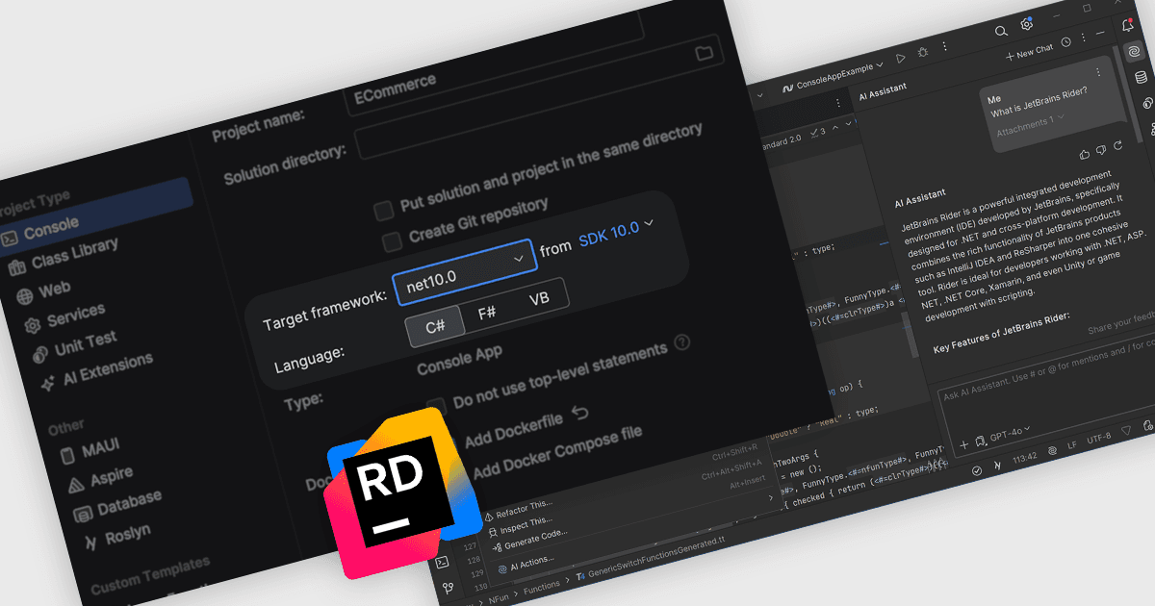Viewport: 1155px width, 606px height.
Task: Open more actions menu next to Debug
Action: tap(944, 47)
